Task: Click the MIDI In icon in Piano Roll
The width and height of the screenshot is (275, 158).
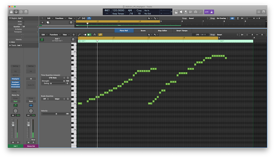Action: [85, 35]
